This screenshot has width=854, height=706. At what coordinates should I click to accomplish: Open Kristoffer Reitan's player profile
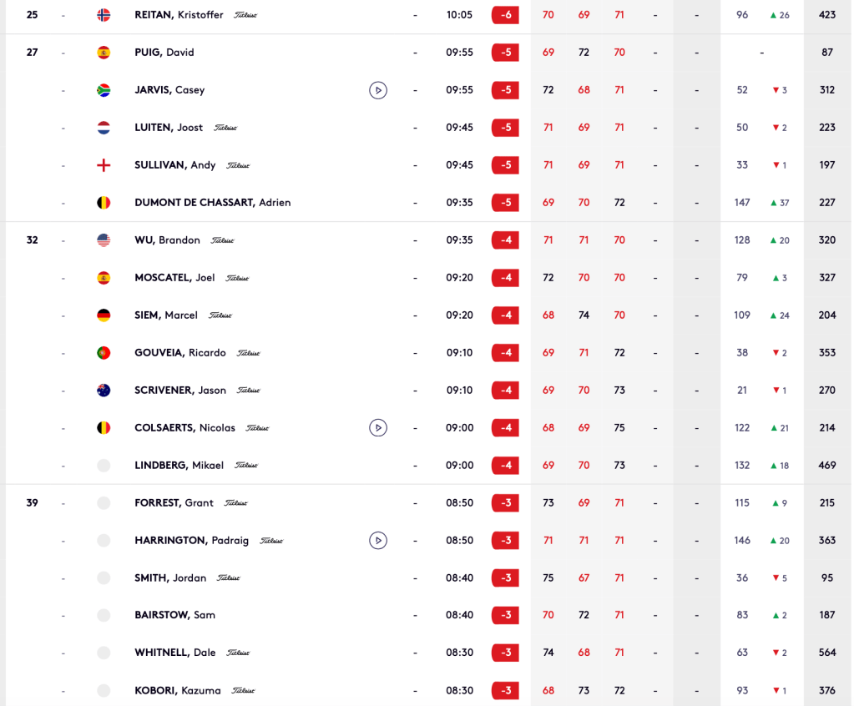click(x=179, y=15)
